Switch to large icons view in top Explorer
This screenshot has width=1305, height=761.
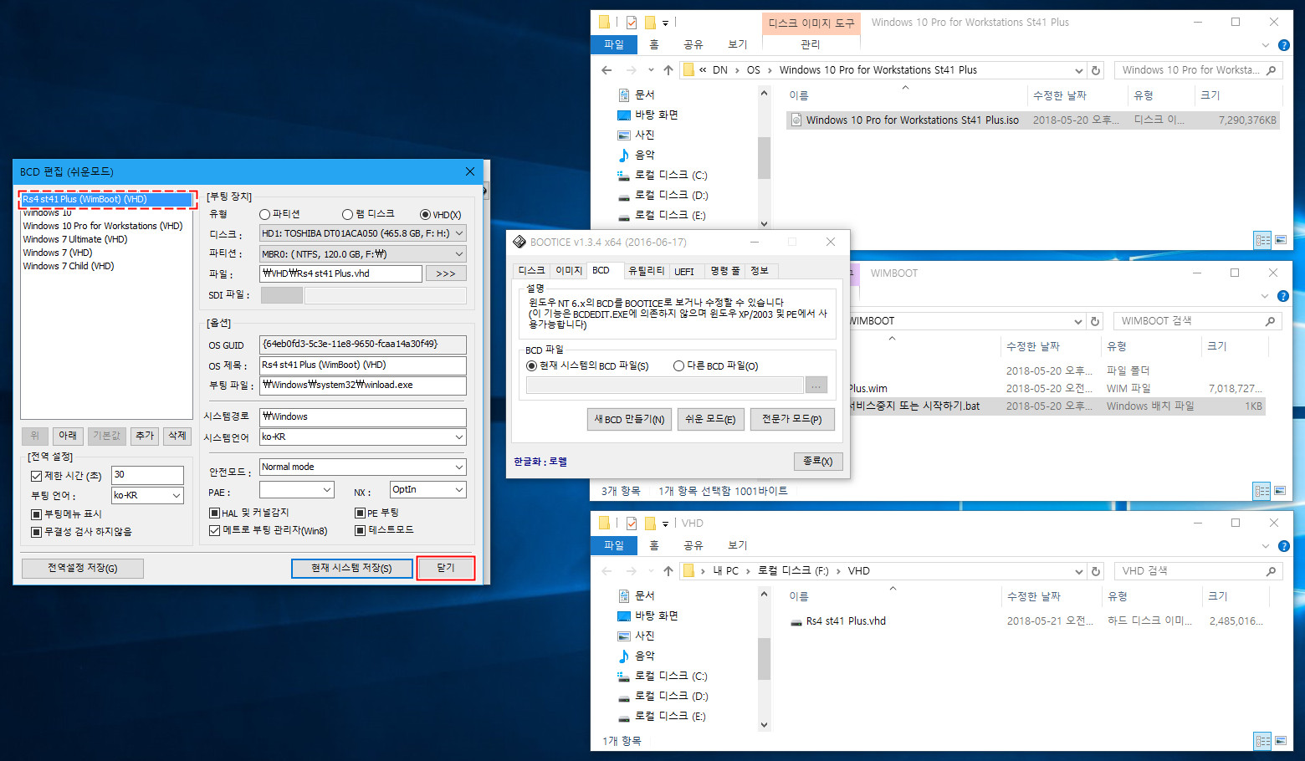[1280, 240]
